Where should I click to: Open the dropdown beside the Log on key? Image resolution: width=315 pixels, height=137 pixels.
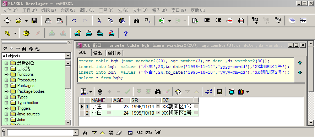coord(15,33)
